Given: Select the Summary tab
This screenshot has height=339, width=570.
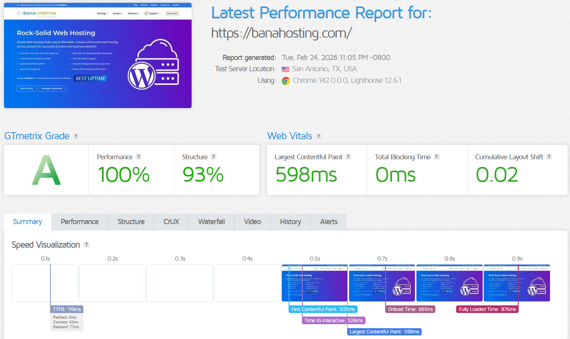Looking at the screenshot, I should (x=28, y=222).
